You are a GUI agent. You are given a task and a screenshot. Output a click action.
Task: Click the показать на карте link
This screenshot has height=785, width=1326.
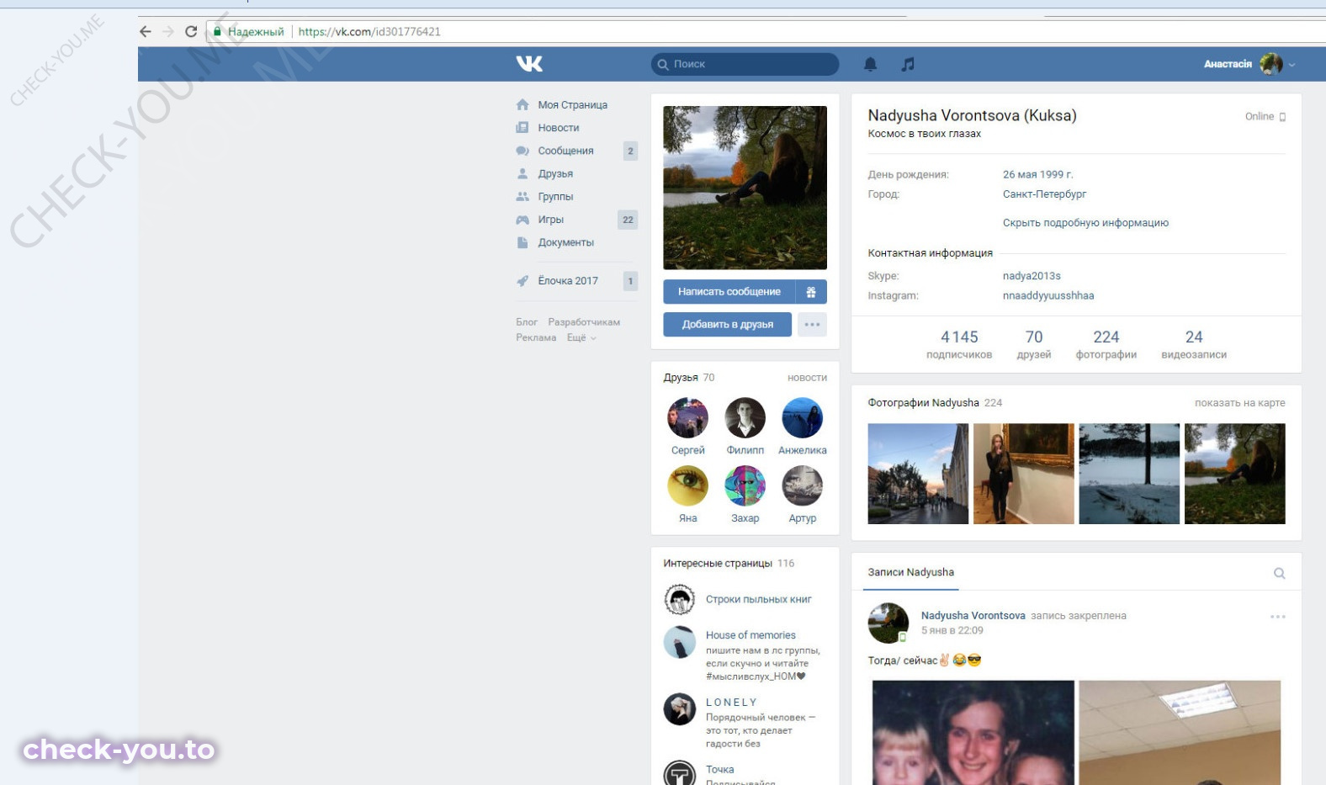tap(1239, 403)
